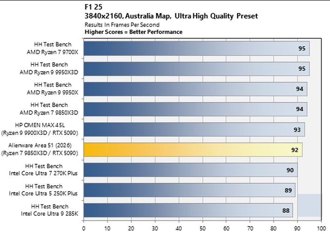
Task: Click the chart title 'F1 25'
Action: tap(93, 7)
